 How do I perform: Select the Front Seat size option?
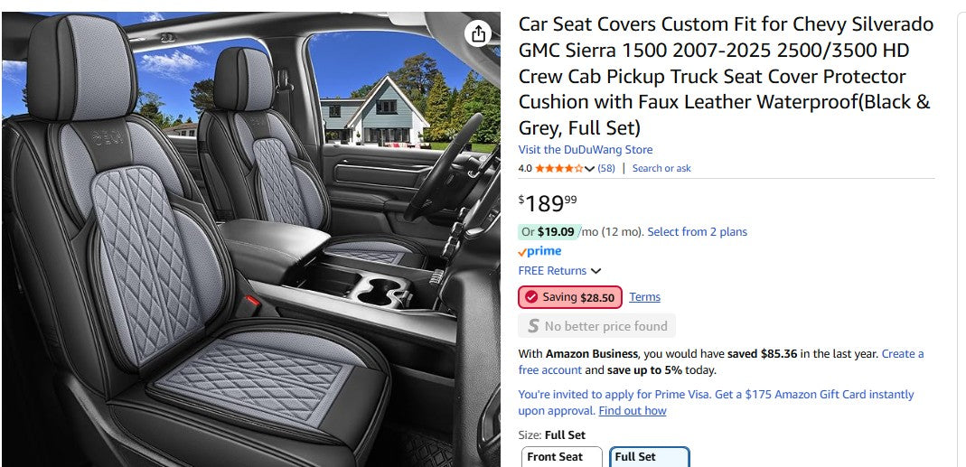click(x=561, y=457)
